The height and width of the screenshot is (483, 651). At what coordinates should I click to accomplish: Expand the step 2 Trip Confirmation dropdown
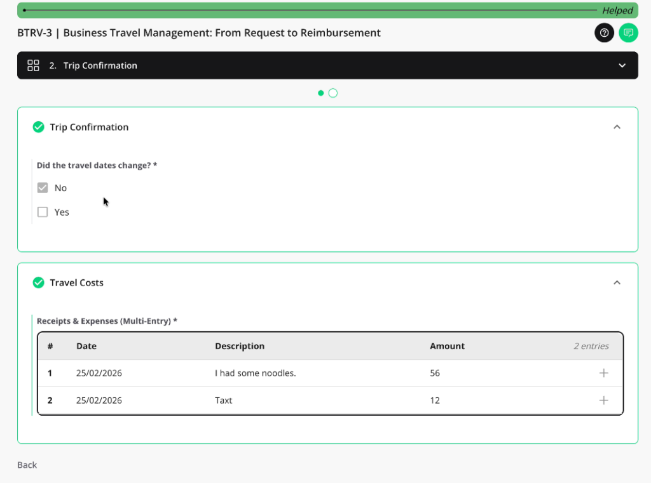(622, 65)
